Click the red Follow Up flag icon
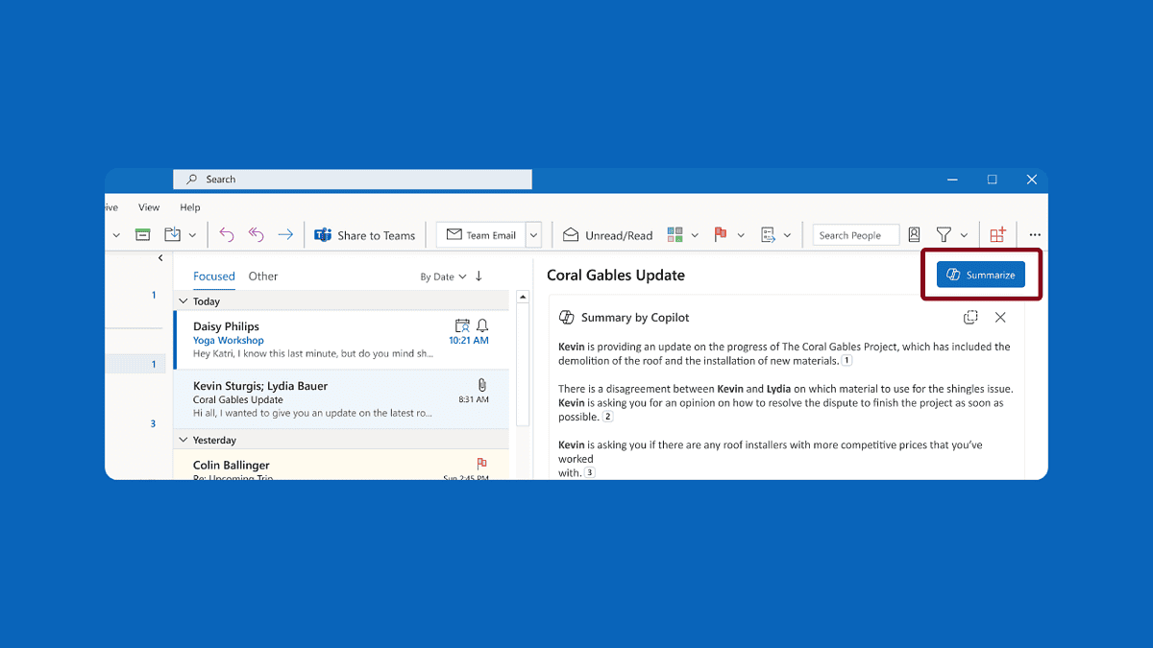The image size is (1153, 648). click(x=720, y=234)
